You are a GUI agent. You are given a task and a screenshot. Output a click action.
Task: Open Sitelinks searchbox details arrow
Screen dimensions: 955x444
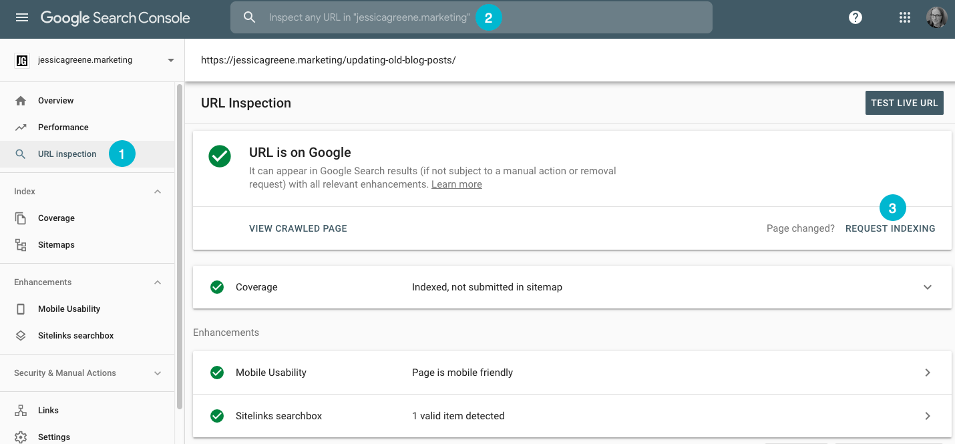coord(928,416)
